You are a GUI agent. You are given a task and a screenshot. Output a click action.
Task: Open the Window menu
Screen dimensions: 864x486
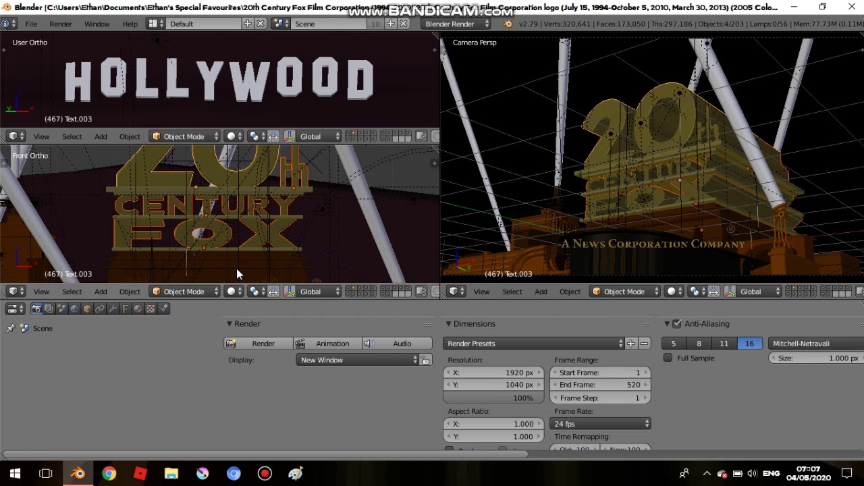(97, 24)
